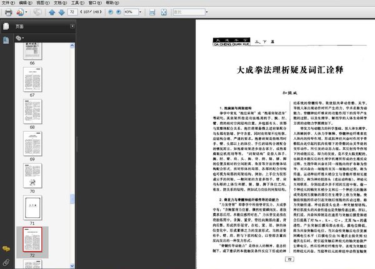Open the 窗口 (Window) menu
Image resolution: width=375 pixels, height=269 pixels.
point(95,3)
